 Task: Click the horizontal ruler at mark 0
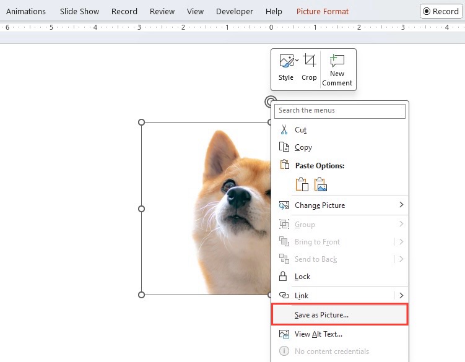tap(271, 27)
